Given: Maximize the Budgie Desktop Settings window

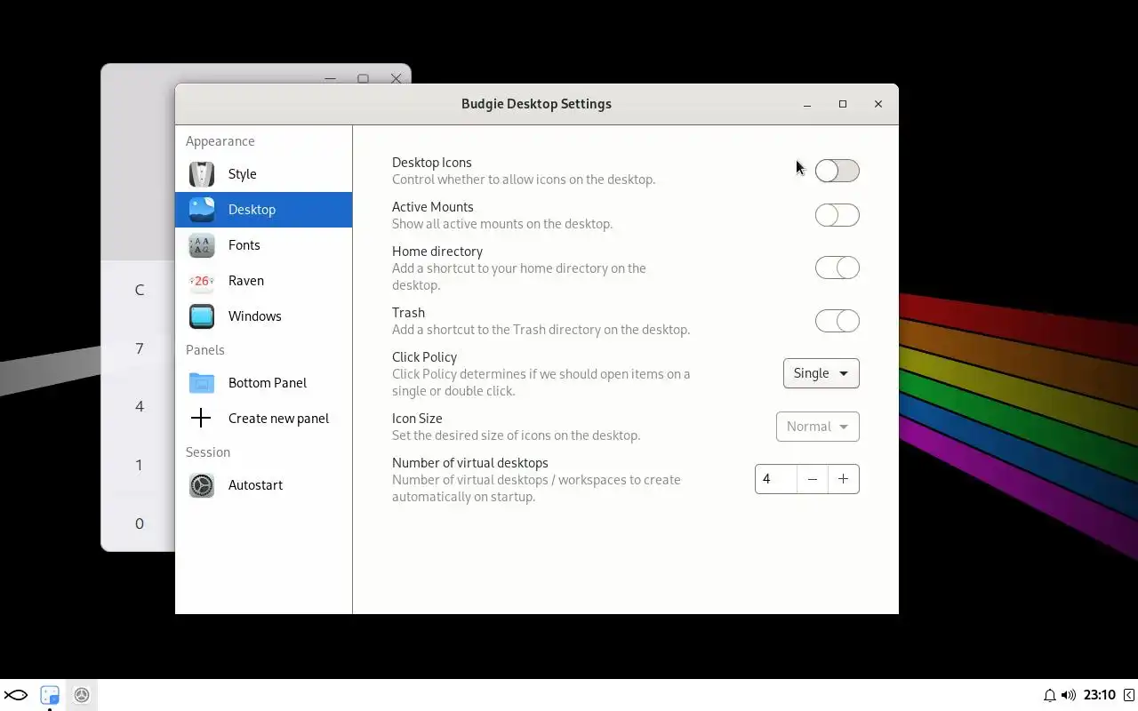Looking at the screenshot, I should pyautogui.click(x=843, y=104).
